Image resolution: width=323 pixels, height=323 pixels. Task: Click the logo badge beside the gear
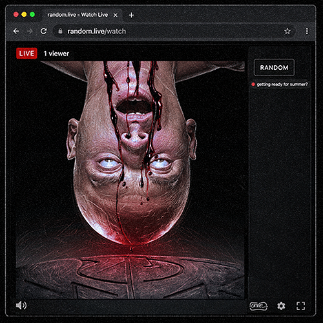tap(258, 306)
